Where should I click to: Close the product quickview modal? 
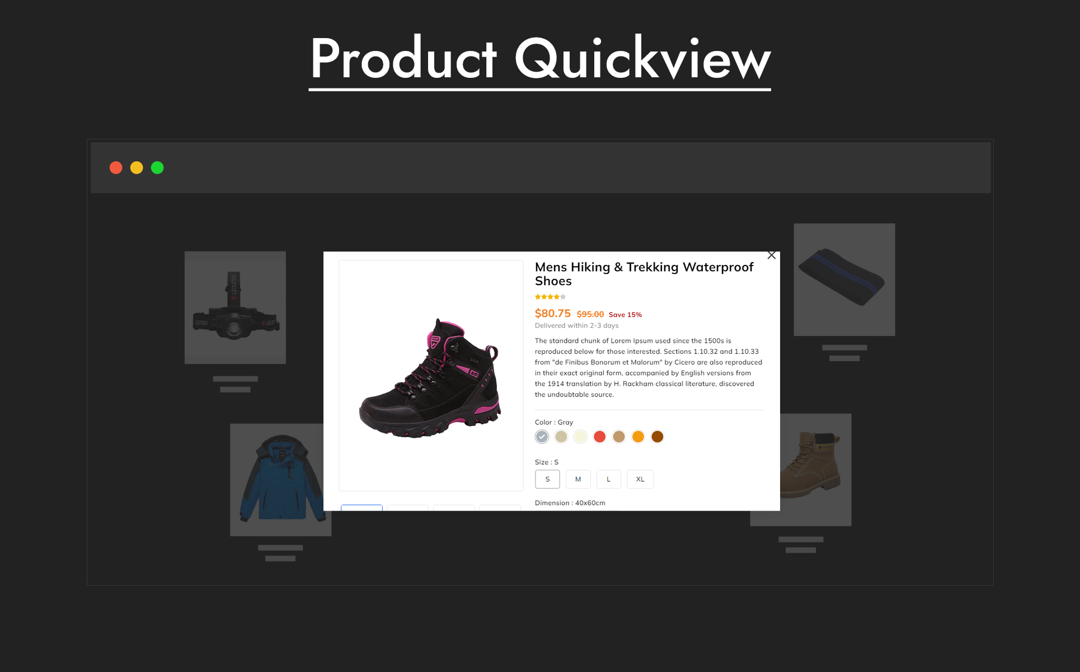[x=772, y=255]
